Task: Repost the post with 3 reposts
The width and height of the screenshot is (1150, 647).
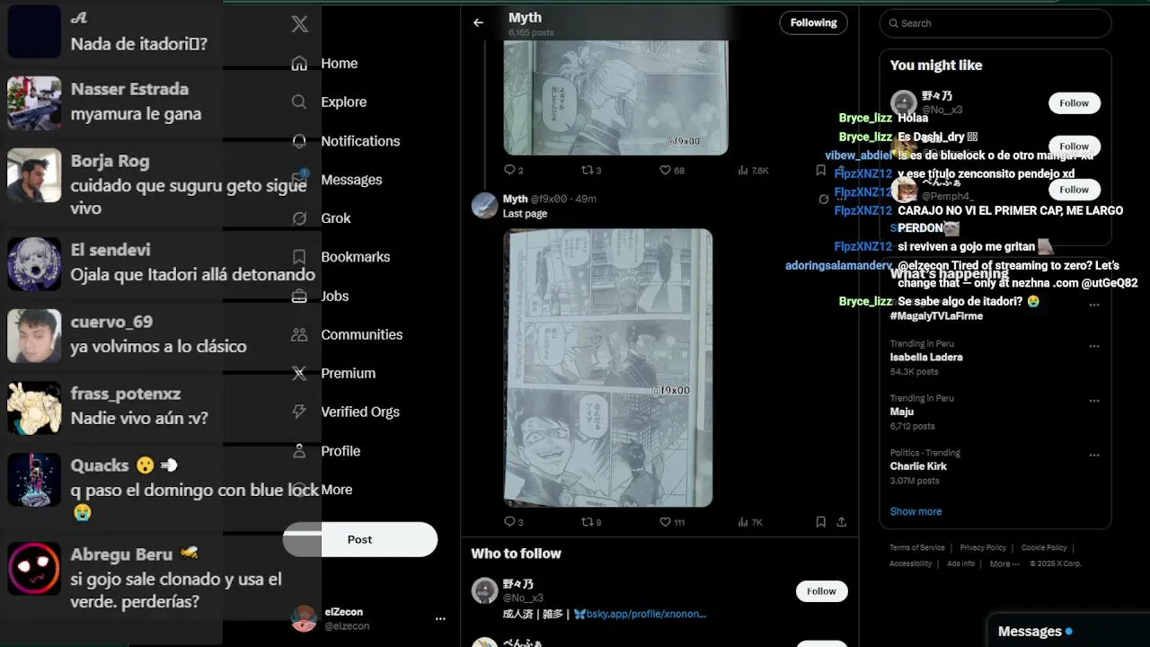Action: point(588,170)
